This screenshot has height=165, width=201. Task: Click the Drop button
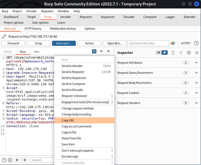click(39, 43)
